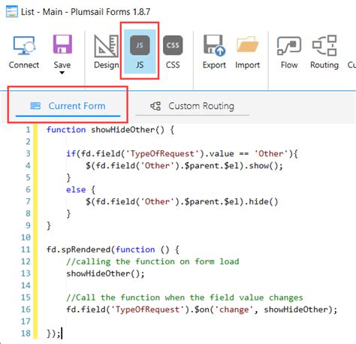
Task: Click the 'else {' line 6
Action: [x=80, y=189]
